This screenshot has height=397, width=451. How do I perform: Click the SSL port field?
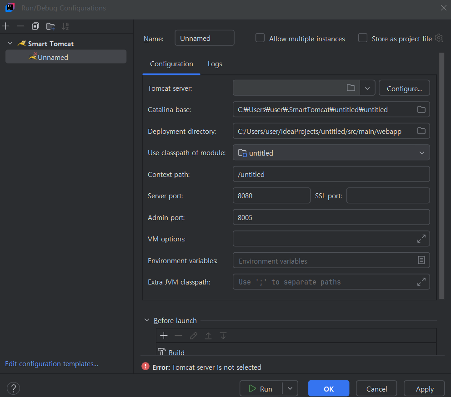click(x=388, y=196)
